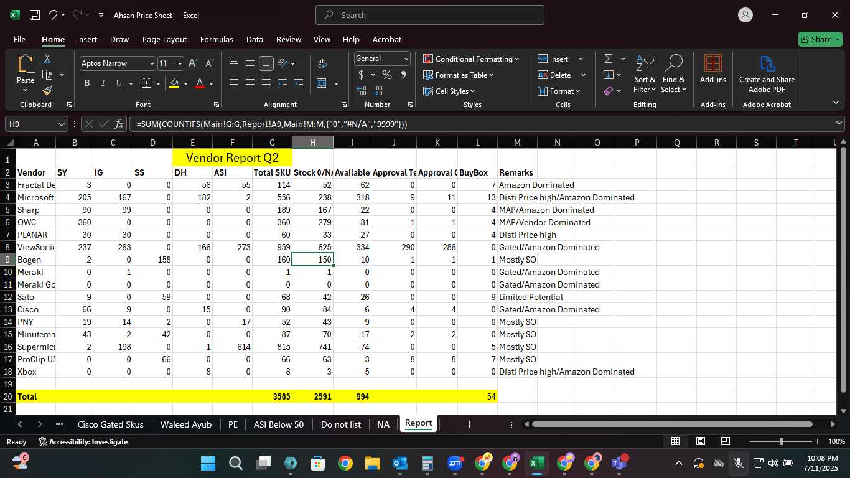Expand Conditional Formatting menu
The width and height of the screenshot is (850, 478).
click(x=471, y=59)
